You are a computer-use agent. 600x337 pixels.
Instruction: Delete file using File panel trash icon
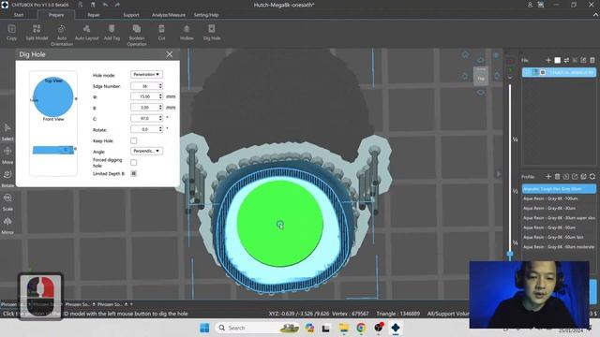point(592,60)
